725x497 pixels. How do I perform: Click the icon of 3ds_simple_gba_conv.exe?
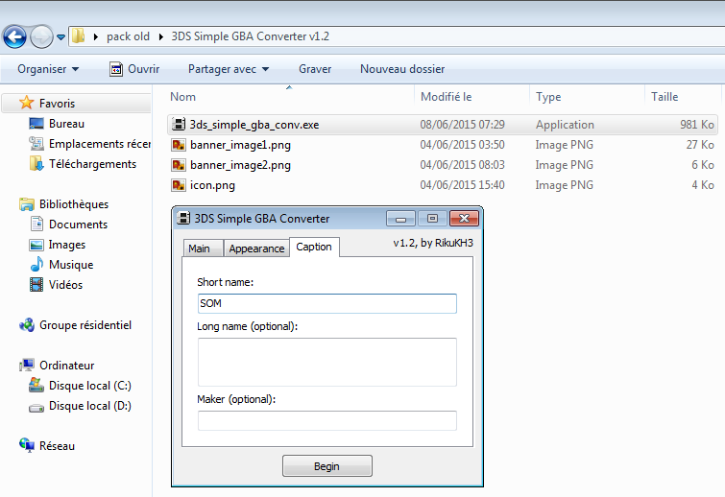[179, 125]
